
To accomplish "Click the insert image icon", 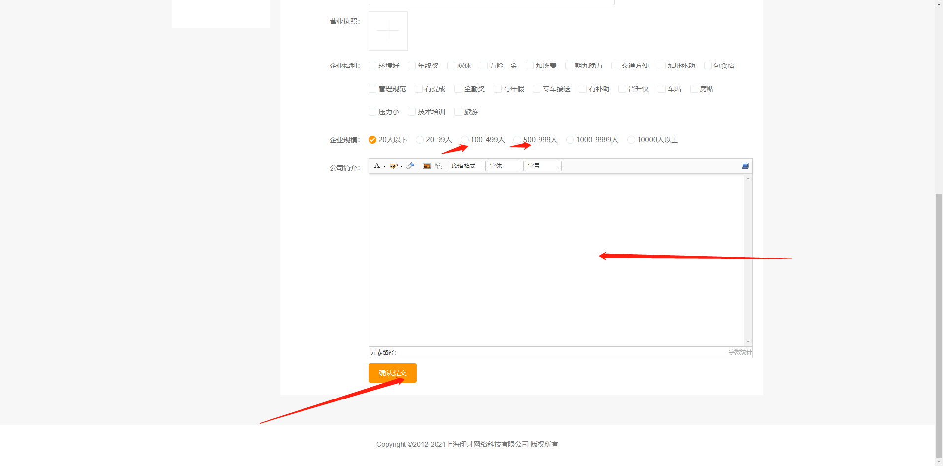I will coord(426,166).
